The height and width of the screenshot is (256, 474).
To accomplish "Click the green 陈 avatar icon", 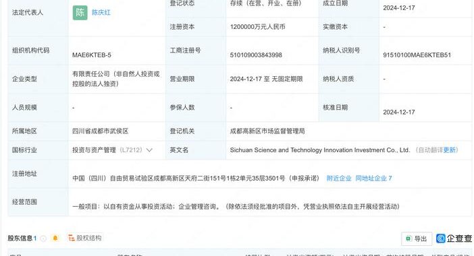I will (x=80, y=12).
